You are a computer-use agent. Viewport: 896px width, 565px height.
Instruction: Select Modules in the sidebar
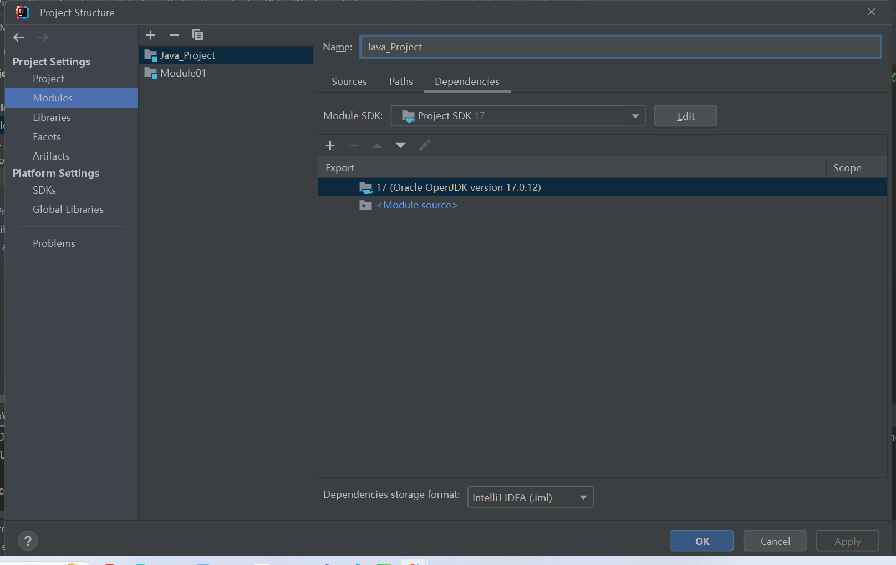pyautogui.click(x=72, y=98)
